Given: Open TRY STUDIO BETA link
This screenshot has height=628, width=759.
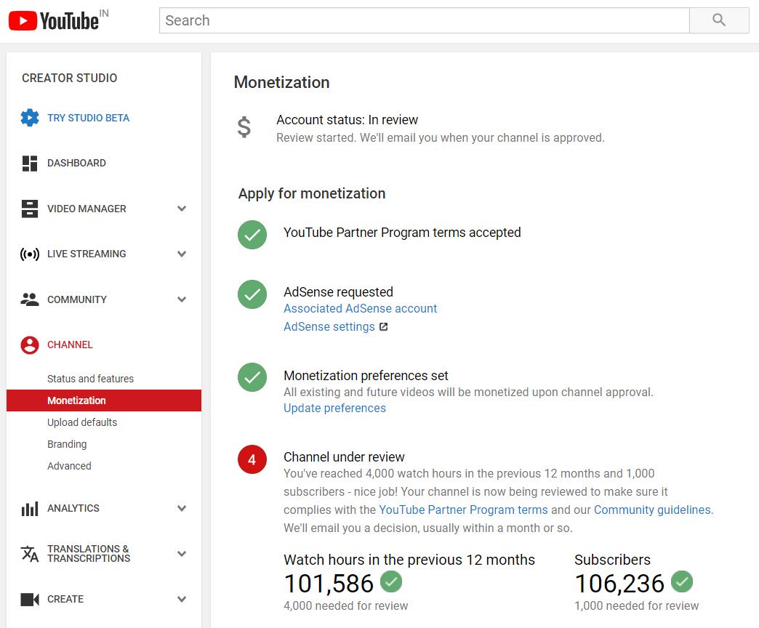Looking at the screenshot, I should (88, 118).
